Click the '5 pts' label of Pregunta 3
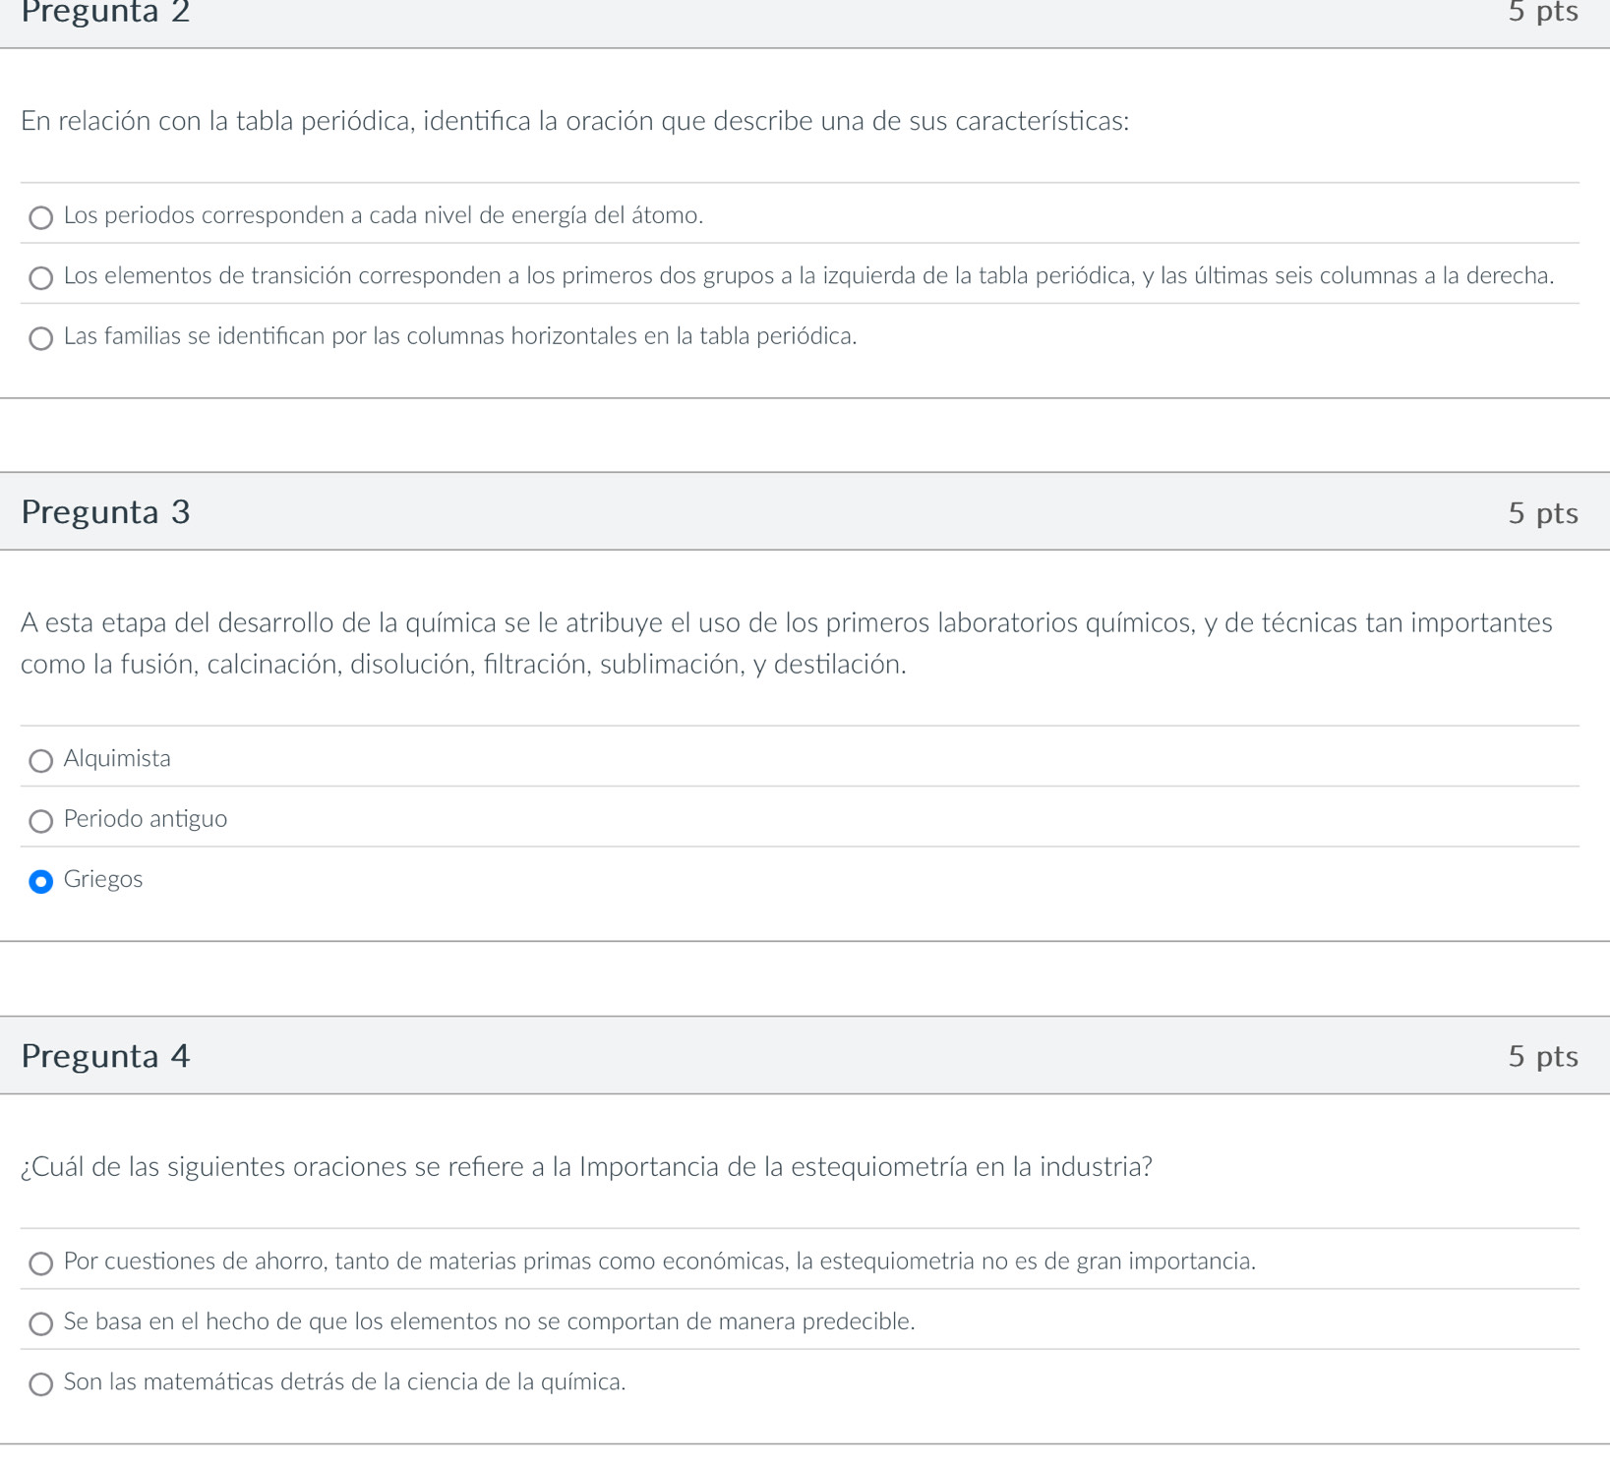This screenshot has height=1467, width=1610. (1542, 513)
